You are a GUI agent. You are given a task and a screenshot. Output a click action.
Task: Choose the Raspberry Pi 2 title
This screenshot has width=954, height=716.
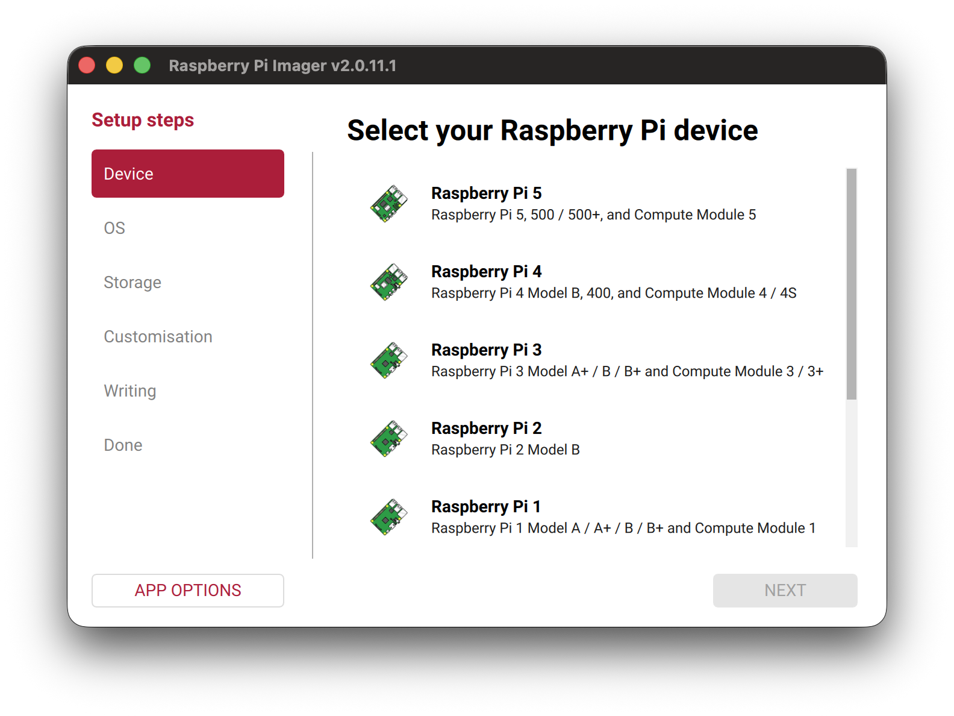tap(487, 428)
